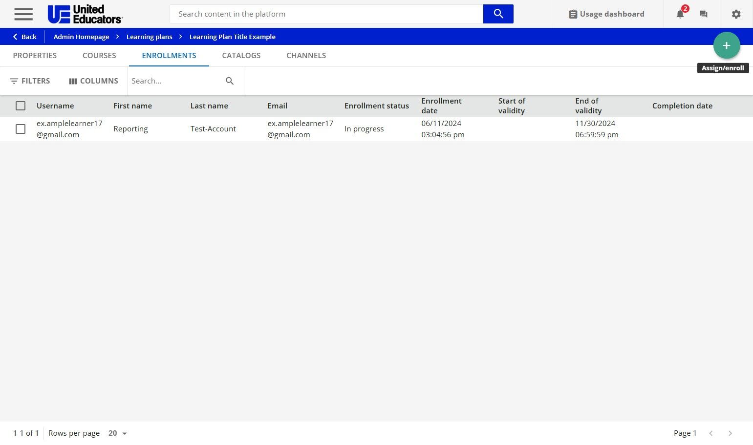Sort by Enrollment status column header
This screenshot has height=445, width=753.
(x=377, y=106)
